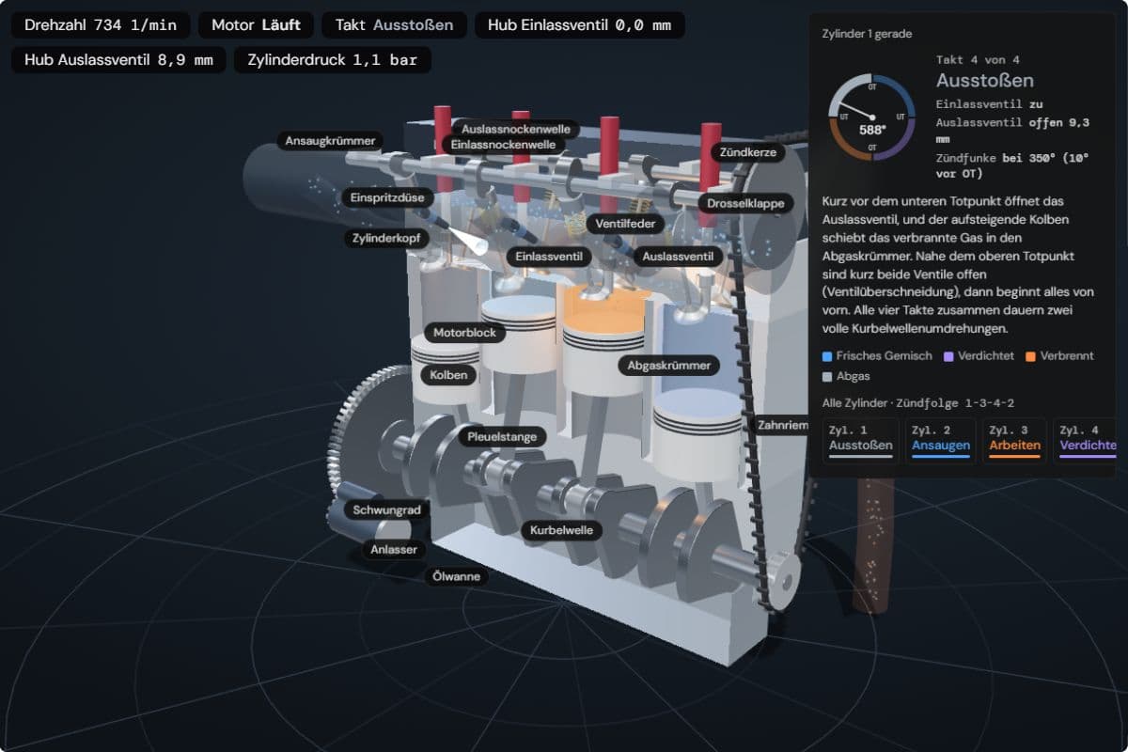Click the Hub Auslassventil 8,9 mm readout
This screenshot has width=1128, height=752.
click(x=118, y=60)
